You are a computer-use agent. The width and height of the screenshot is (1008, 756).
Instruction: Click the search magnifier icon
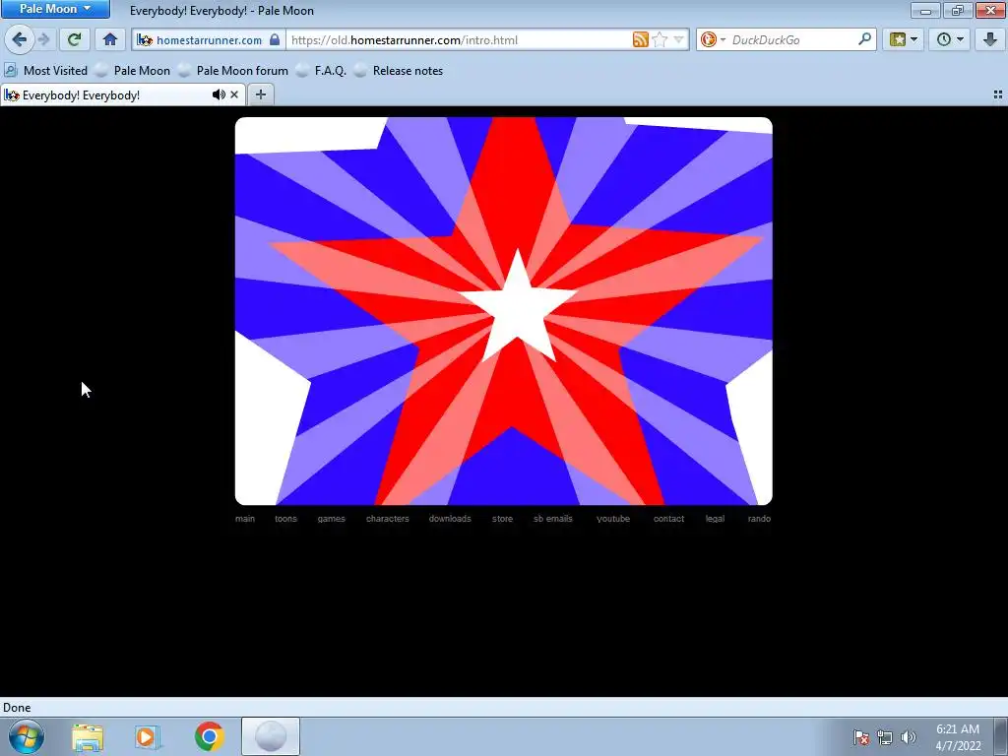[x=864, y=39]
